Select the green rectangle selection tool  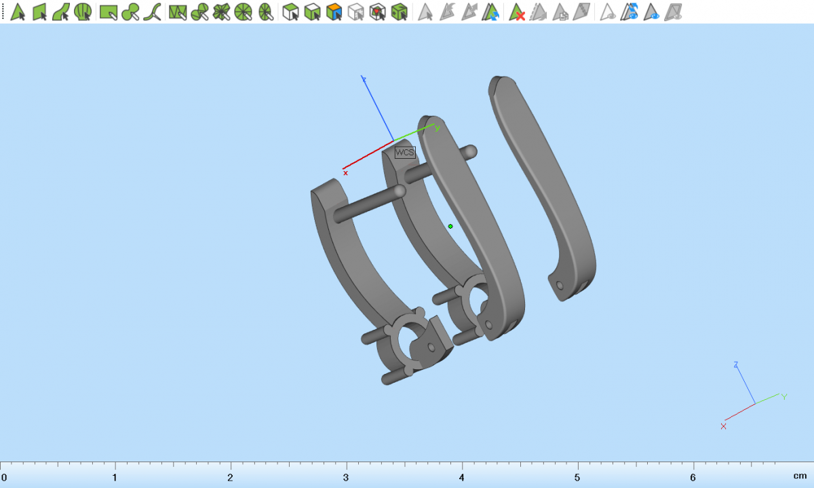[108, 12]
